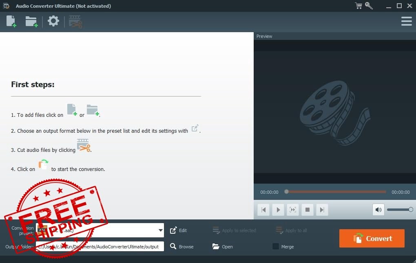The height and width of the screenshot is (263, 416).
Task: Click edit pencil icon in step 2
Action: 195,128
